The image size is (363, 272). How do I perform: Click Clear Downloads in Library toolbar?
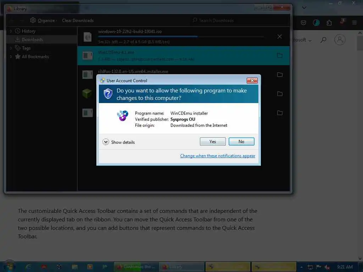point(78,21)
